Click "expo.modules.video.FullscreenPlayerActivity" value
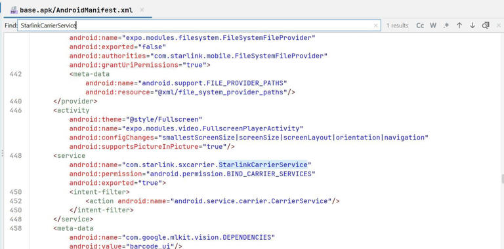The height and width of the screenshot is (249, 504). point(213,128)
